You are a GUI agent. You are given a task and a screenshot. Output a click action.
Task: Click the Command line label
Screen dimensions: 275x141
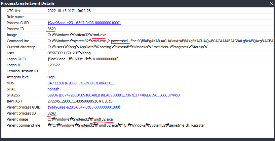[x=18, y=41]
